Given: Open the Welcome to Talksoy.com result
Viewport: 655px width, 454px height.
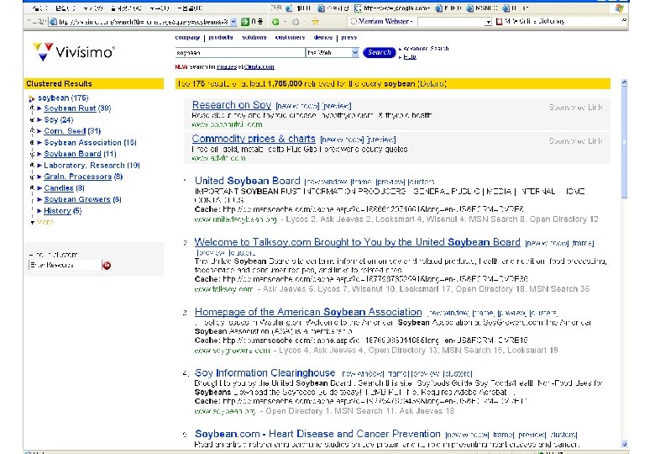Looking at the screenshot, I should point(357,242).
